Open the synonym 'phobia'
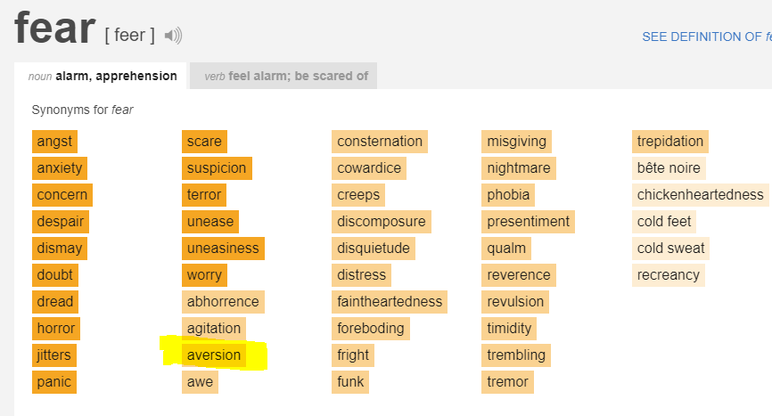The image size is (772, 416). tap(508, 195)
